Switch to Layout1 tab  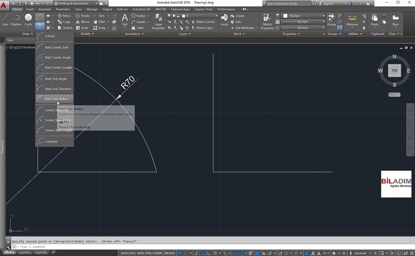click(x=25, y=252)
